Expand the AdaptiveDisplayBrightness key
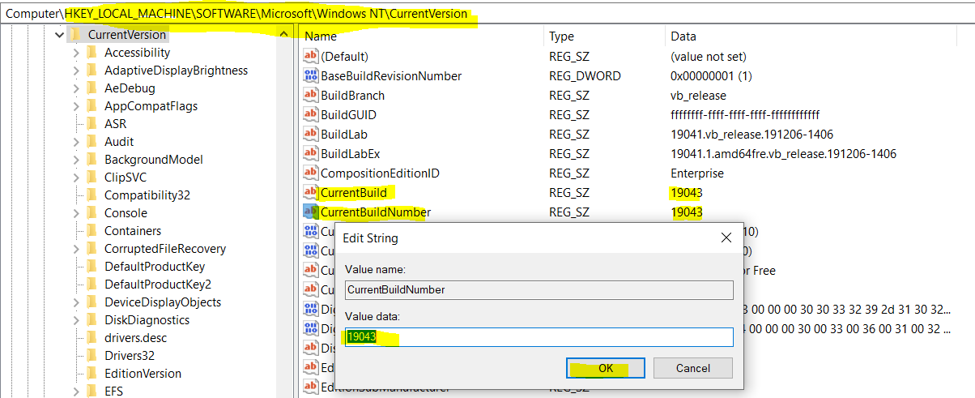This screenshot has width=975, height=398. coord(76,71)
